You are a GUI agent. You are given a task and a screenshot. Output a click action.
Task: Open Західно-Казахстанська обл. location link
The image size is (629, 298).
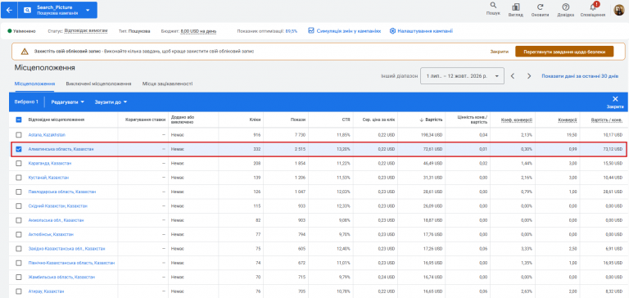coord(66,249)
